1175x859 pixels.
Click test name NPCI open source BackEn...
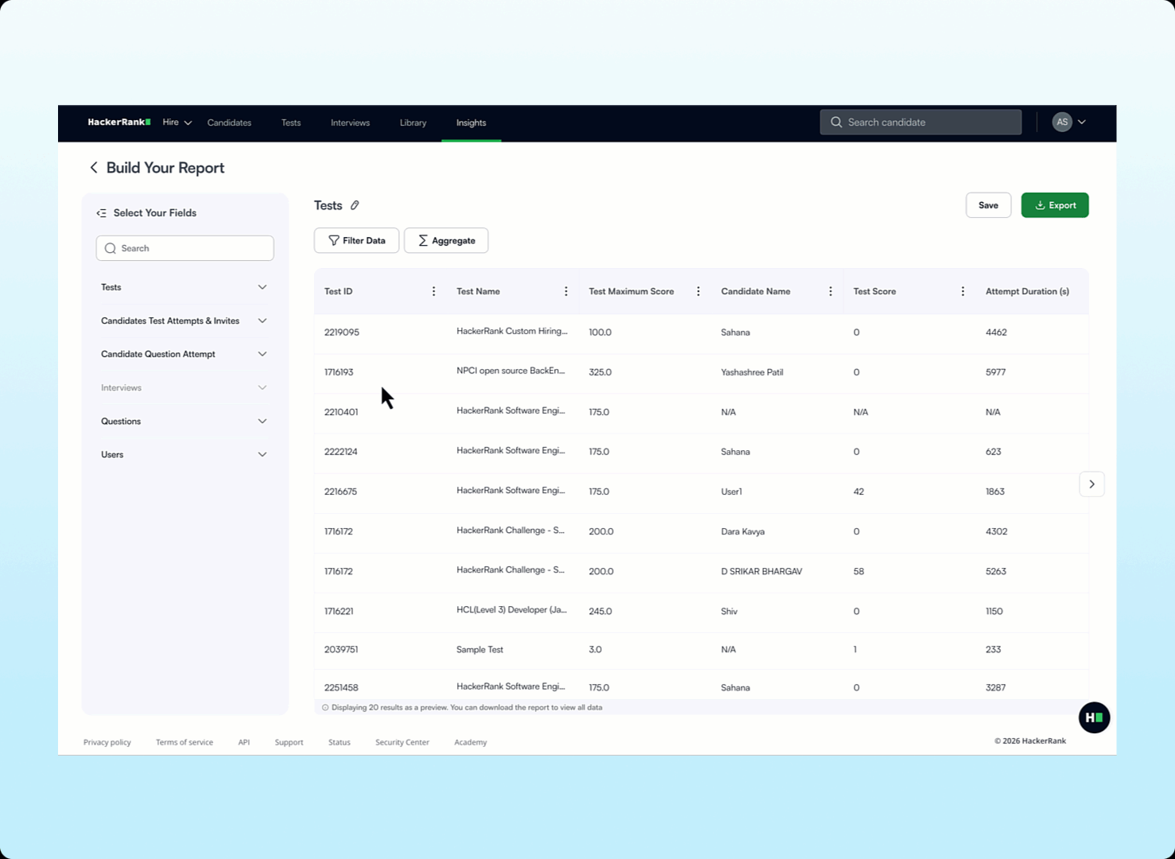[510, 371]
